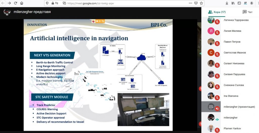Switch to the Хора (17) tab
The height and width of the screenshot is (133, 259).
pos(217,12)
